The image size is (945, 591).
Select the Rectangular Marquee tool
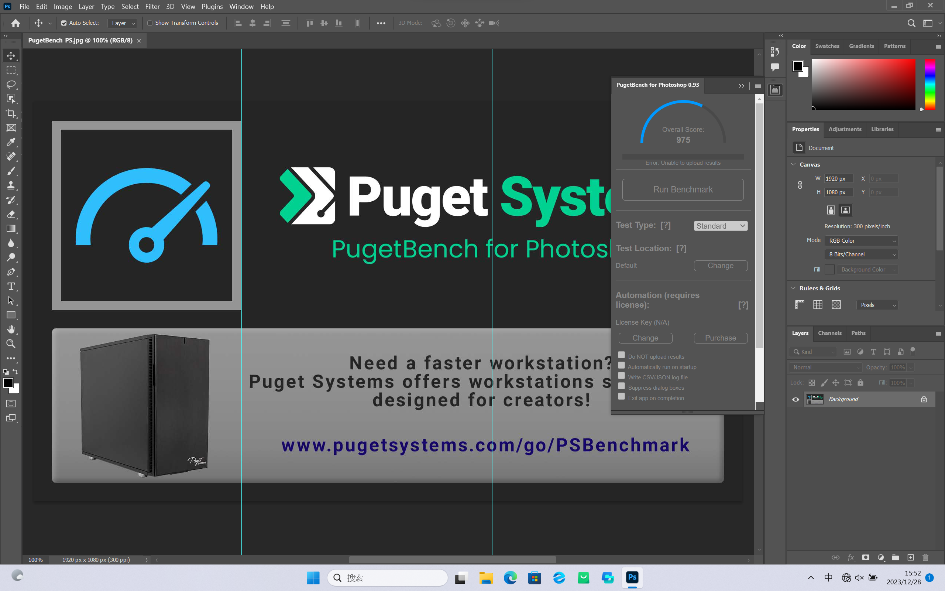(11, 70)
